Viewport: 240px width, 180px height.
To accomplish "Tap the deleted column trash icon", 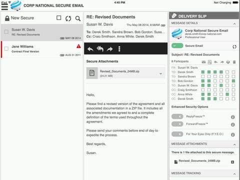I will (234, 62).
